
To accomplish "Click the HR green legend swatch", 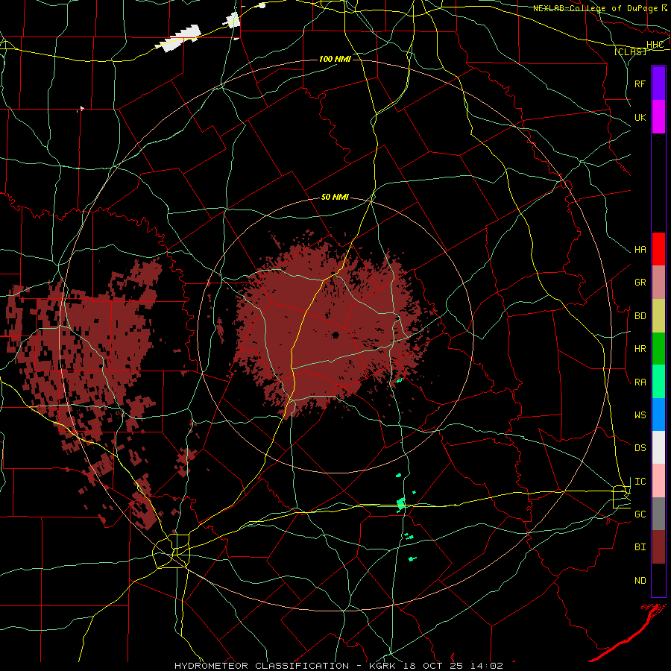I will pyautogui.click(x=658, y=348).
